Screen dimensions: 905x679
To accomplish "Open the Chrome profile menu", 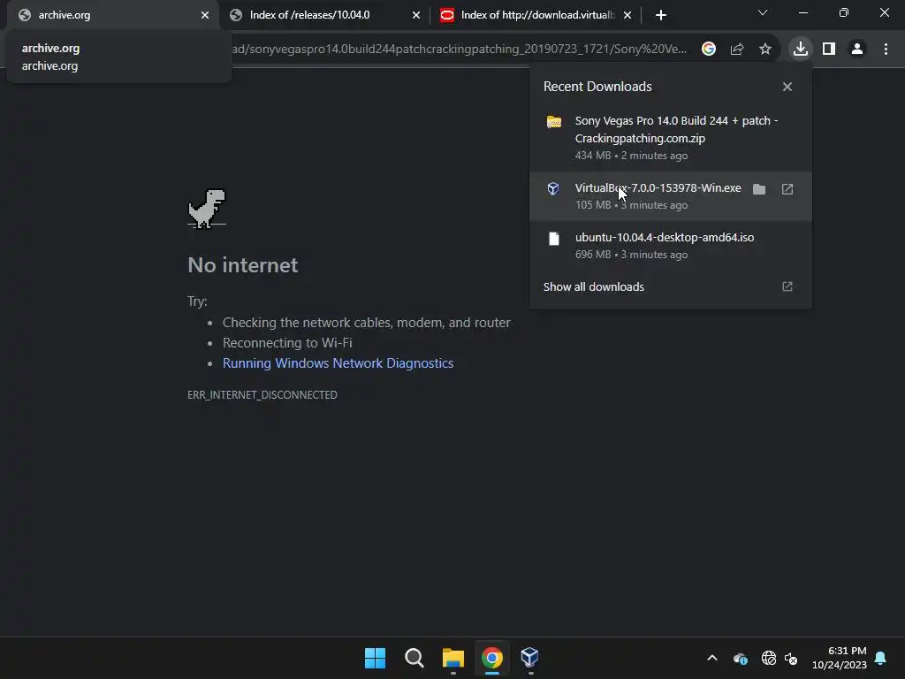I will (x=857, y=50).
